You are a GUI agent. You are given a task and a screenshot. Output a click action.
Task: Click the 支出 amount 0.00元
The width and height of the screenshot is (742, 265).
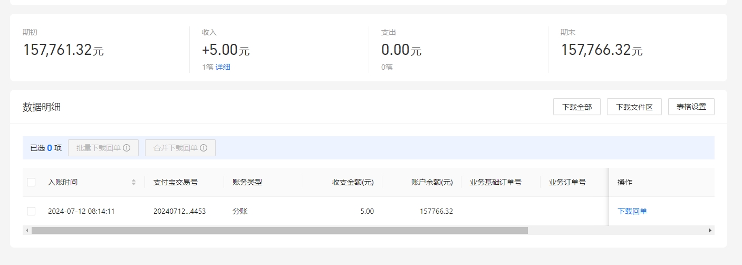tap(401, 50)
